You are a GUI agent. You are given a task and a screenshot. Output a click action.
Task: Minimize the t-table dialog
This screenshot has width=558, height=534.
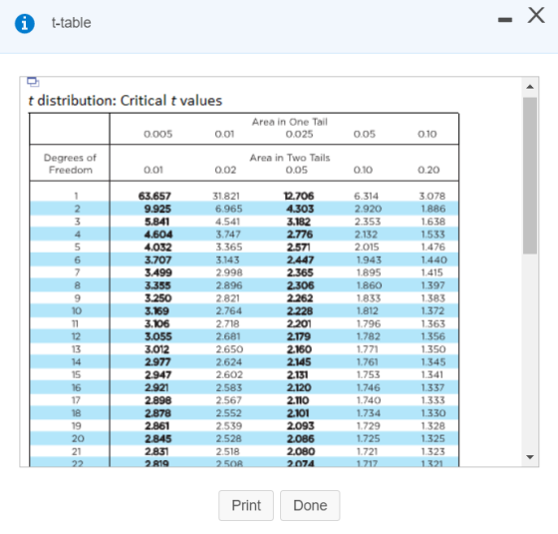click(505, 20)
